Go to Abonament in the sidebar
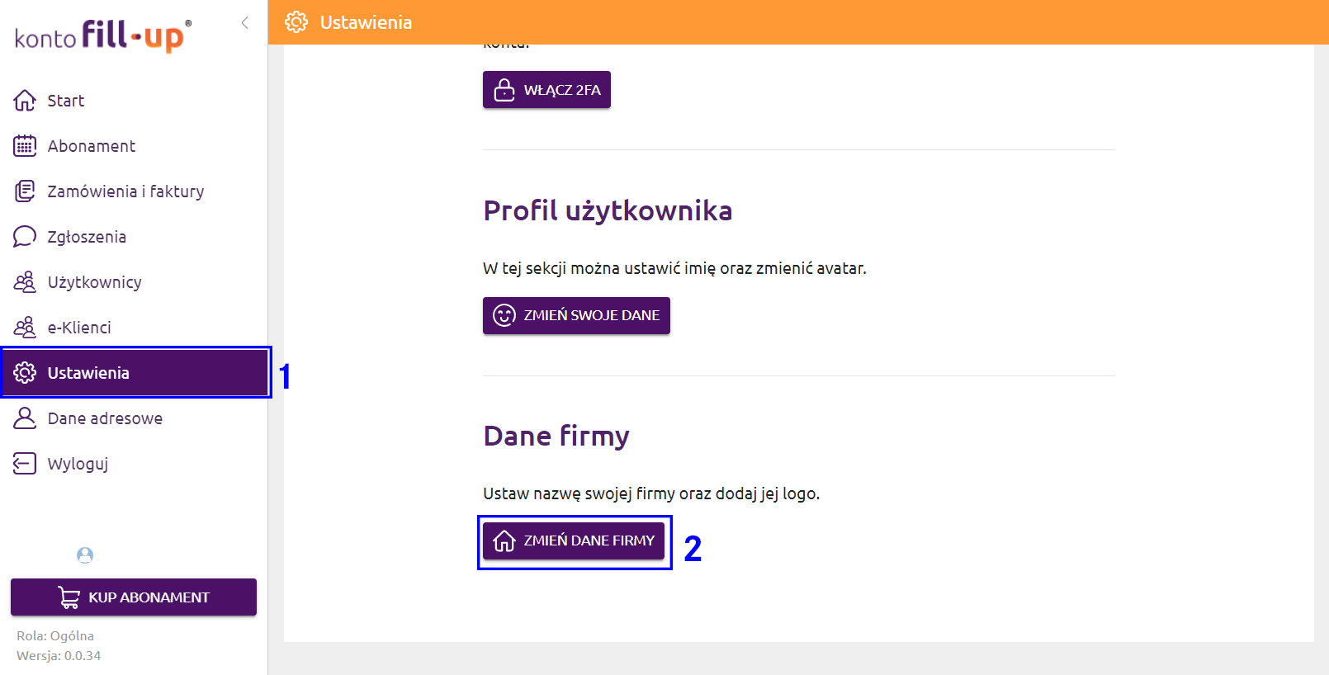 (134, 146)
